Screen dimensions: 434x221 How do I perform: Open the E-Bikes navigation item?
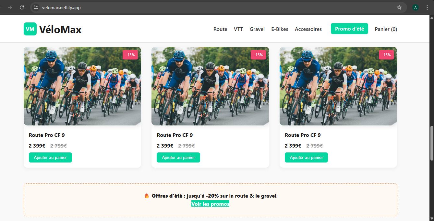tap(280, 29)
